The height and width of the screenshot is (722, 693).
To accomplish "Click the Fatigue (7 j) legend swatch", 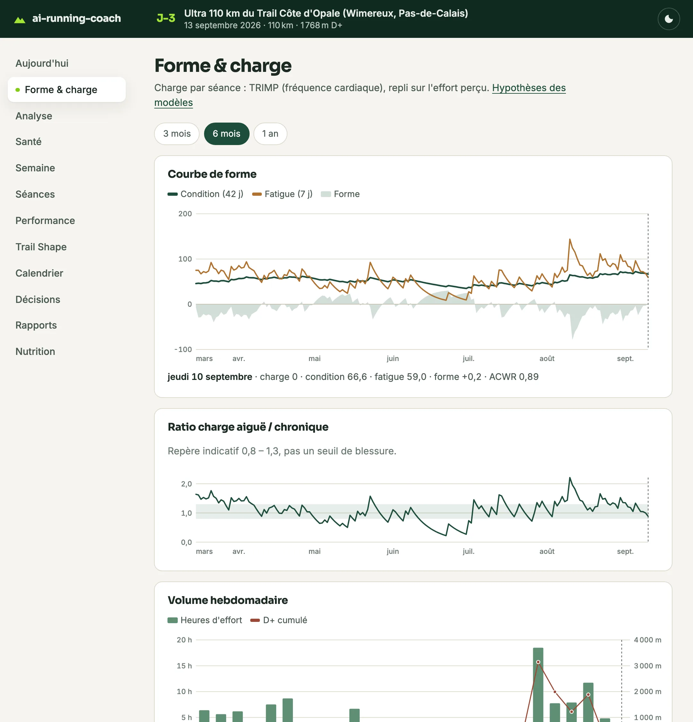I will [x=257, y=194].
